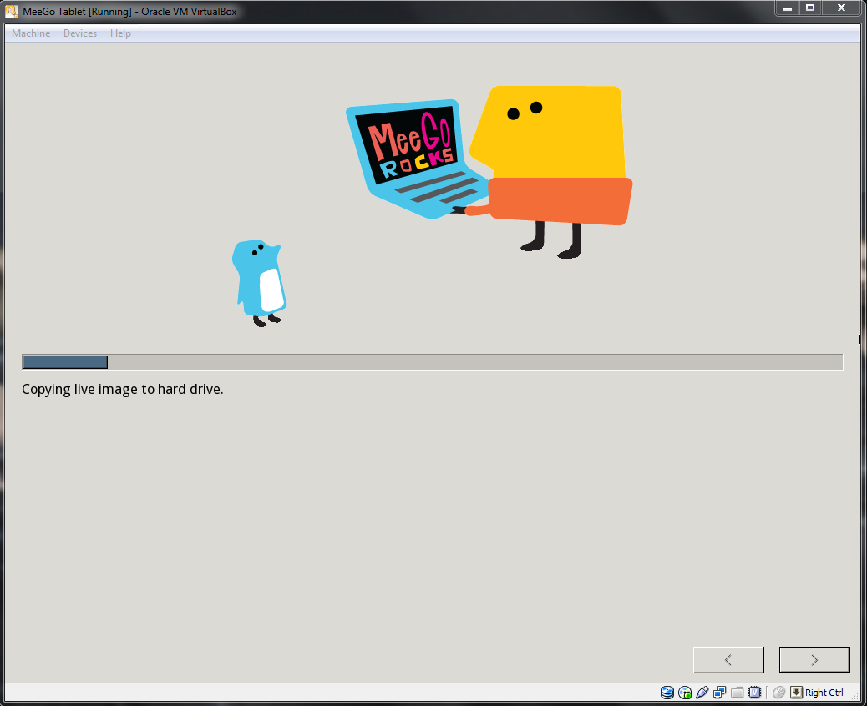Click the network adapters status icon
Screen dimensions: 867x706
click(719, 692)
